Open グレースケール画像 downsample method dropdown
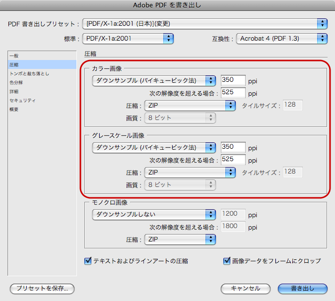Image resolution: width=335 pixels, height=301 pixels. [154, 147]
